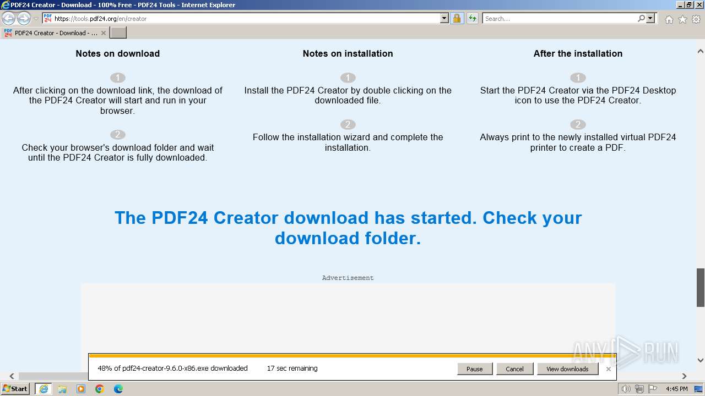Click the '48% of pdf24-creator-9.6.0-x86.exe downloaded' text
The height and width of the screenshot is (396, 705).
[x=172, y=369]
